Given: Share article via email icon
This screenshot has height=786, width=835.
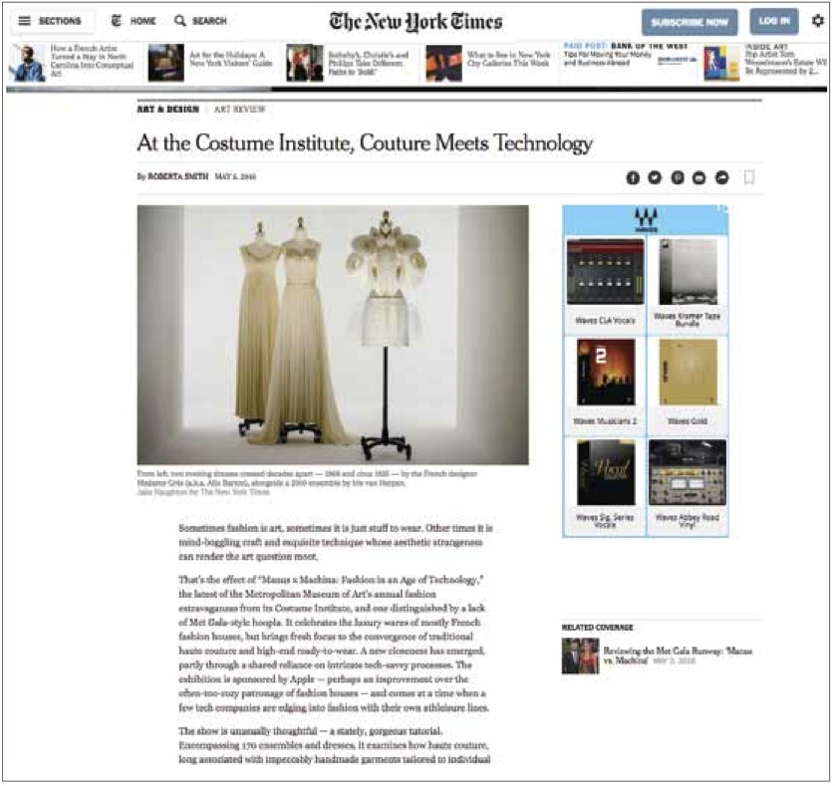Looking at the screenshot, I should pyautogui.click(x=699, y=178).
